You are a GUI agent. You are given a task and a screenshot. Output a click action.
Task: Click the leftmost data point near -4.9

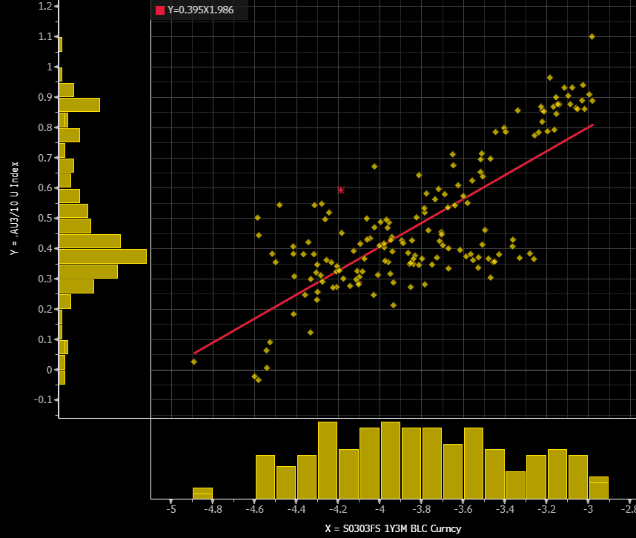(x=193, y=362)
